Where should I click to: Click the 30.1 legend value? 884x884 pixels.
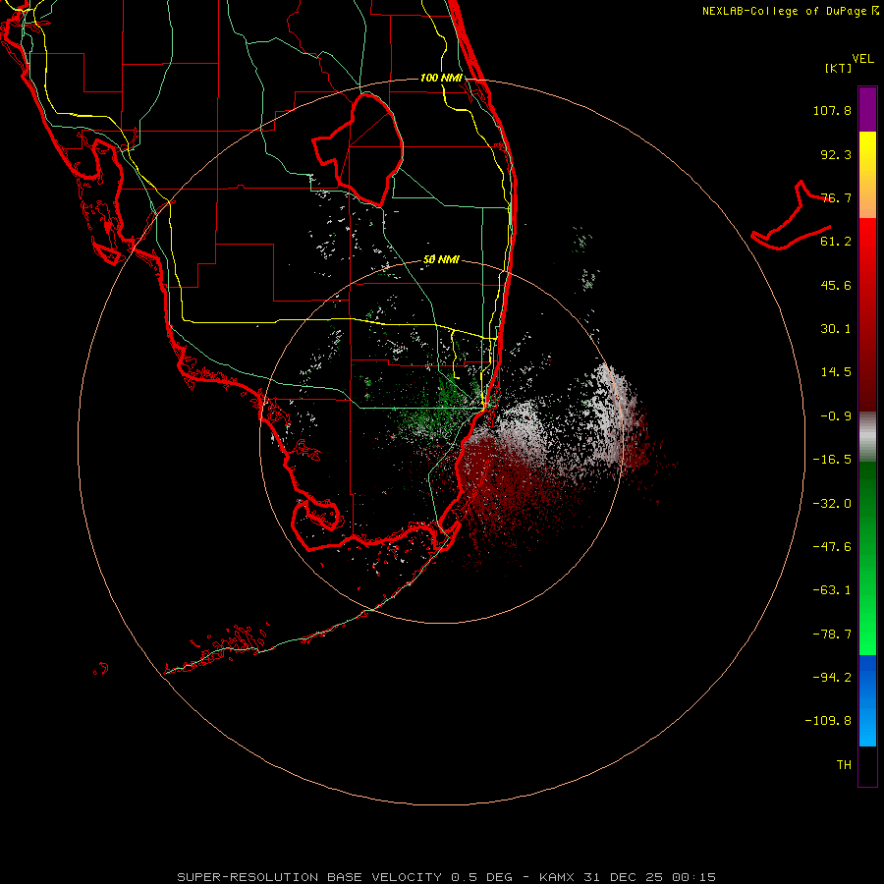point(836,329)
